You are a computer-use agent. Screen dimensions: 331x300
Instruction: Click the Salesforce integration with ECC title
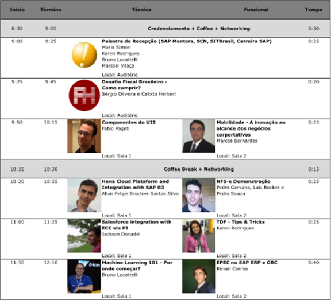pos(136,225)
